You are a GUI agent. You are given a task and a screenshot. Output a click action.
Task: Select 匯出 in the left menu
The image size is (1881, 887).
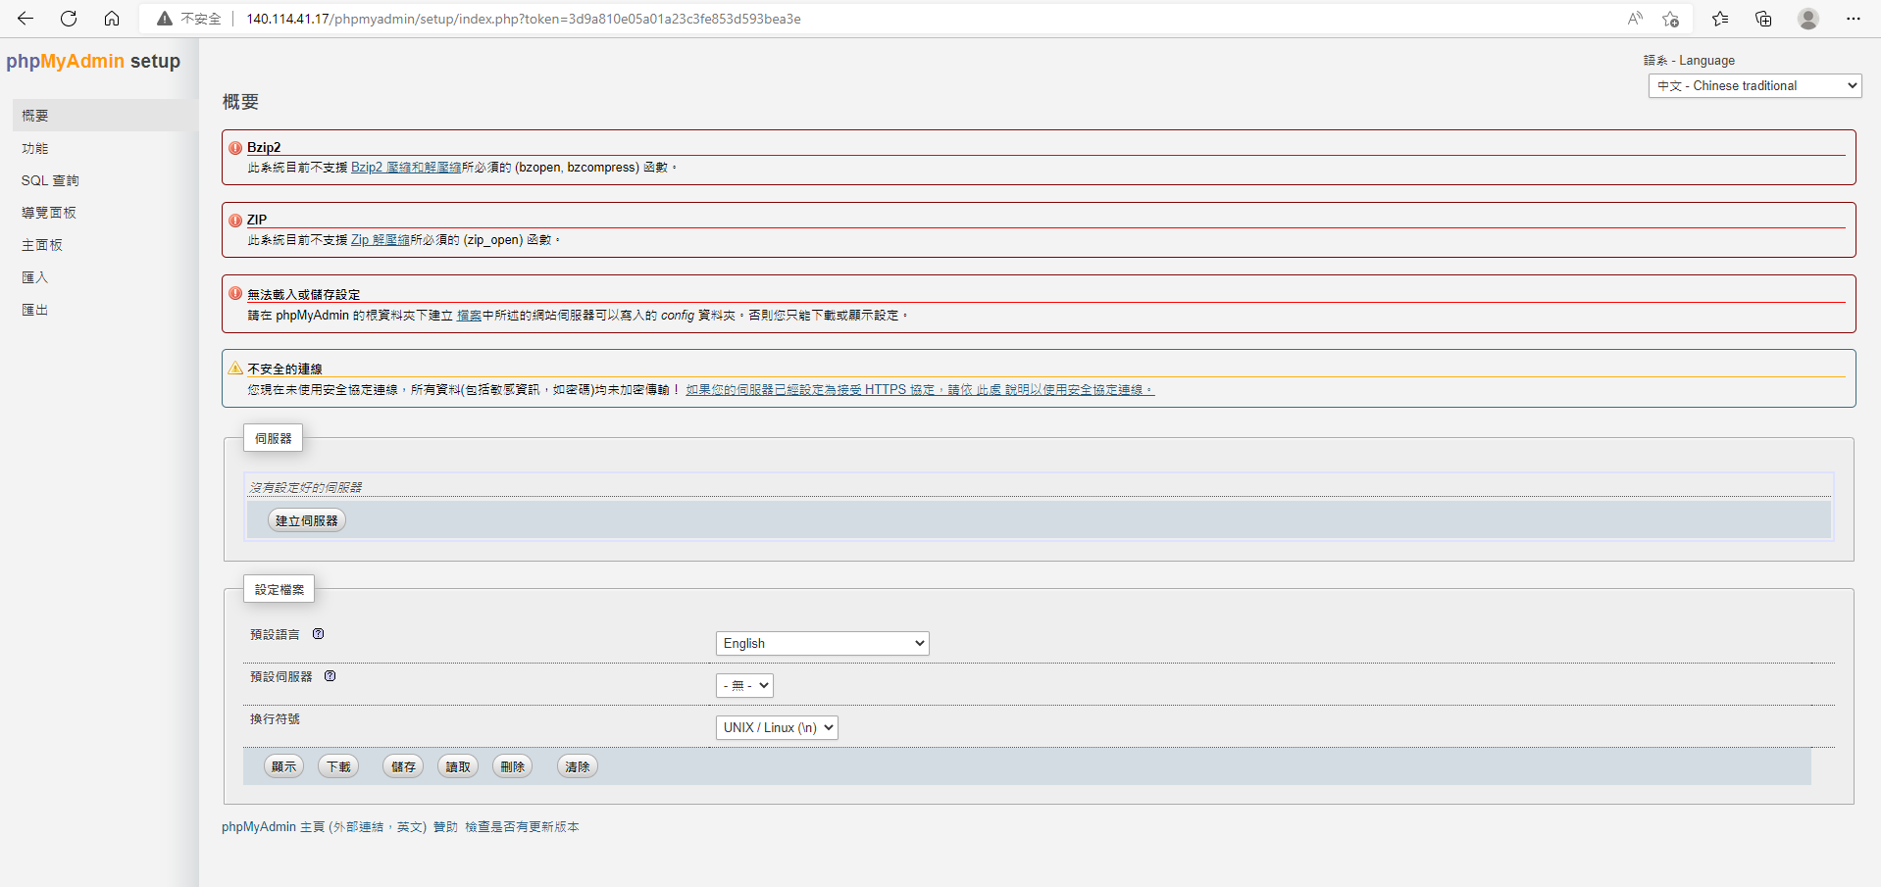pos(35,310)
